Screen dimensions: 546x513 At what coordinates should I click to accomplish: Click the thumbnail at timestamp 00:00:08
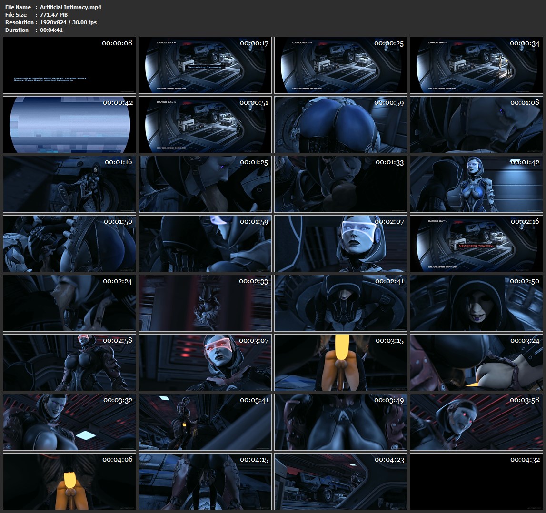(x=69, y=65)
